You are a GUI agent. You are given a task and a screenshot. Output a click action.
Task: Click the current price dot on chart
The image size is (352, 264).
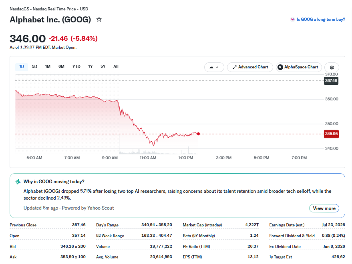click(199, 134)
